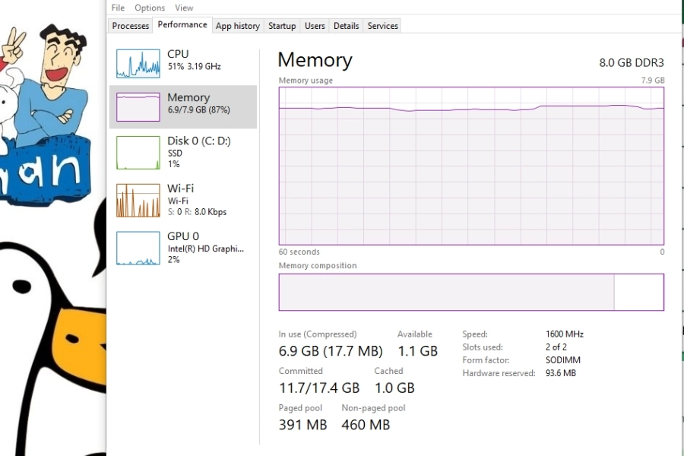Select the Wi-Fi throughput graph thumbnail
This screenshot has width=684, height=456.
(138, 201)
